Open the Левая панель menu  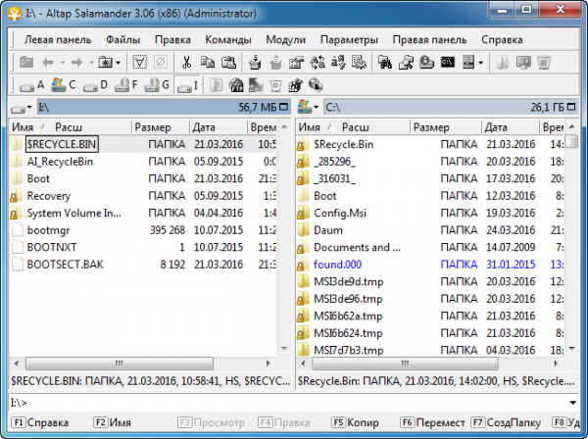click(58, 40)
